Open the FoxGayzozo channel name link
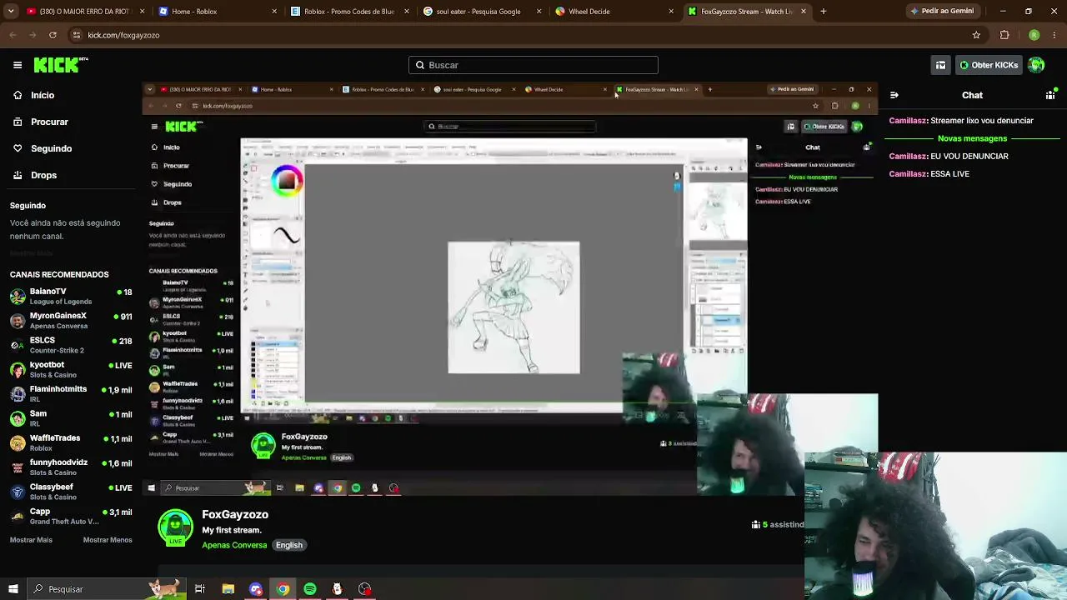Image resolution: width=1067 pixels, height=600 pixels. 235,515
